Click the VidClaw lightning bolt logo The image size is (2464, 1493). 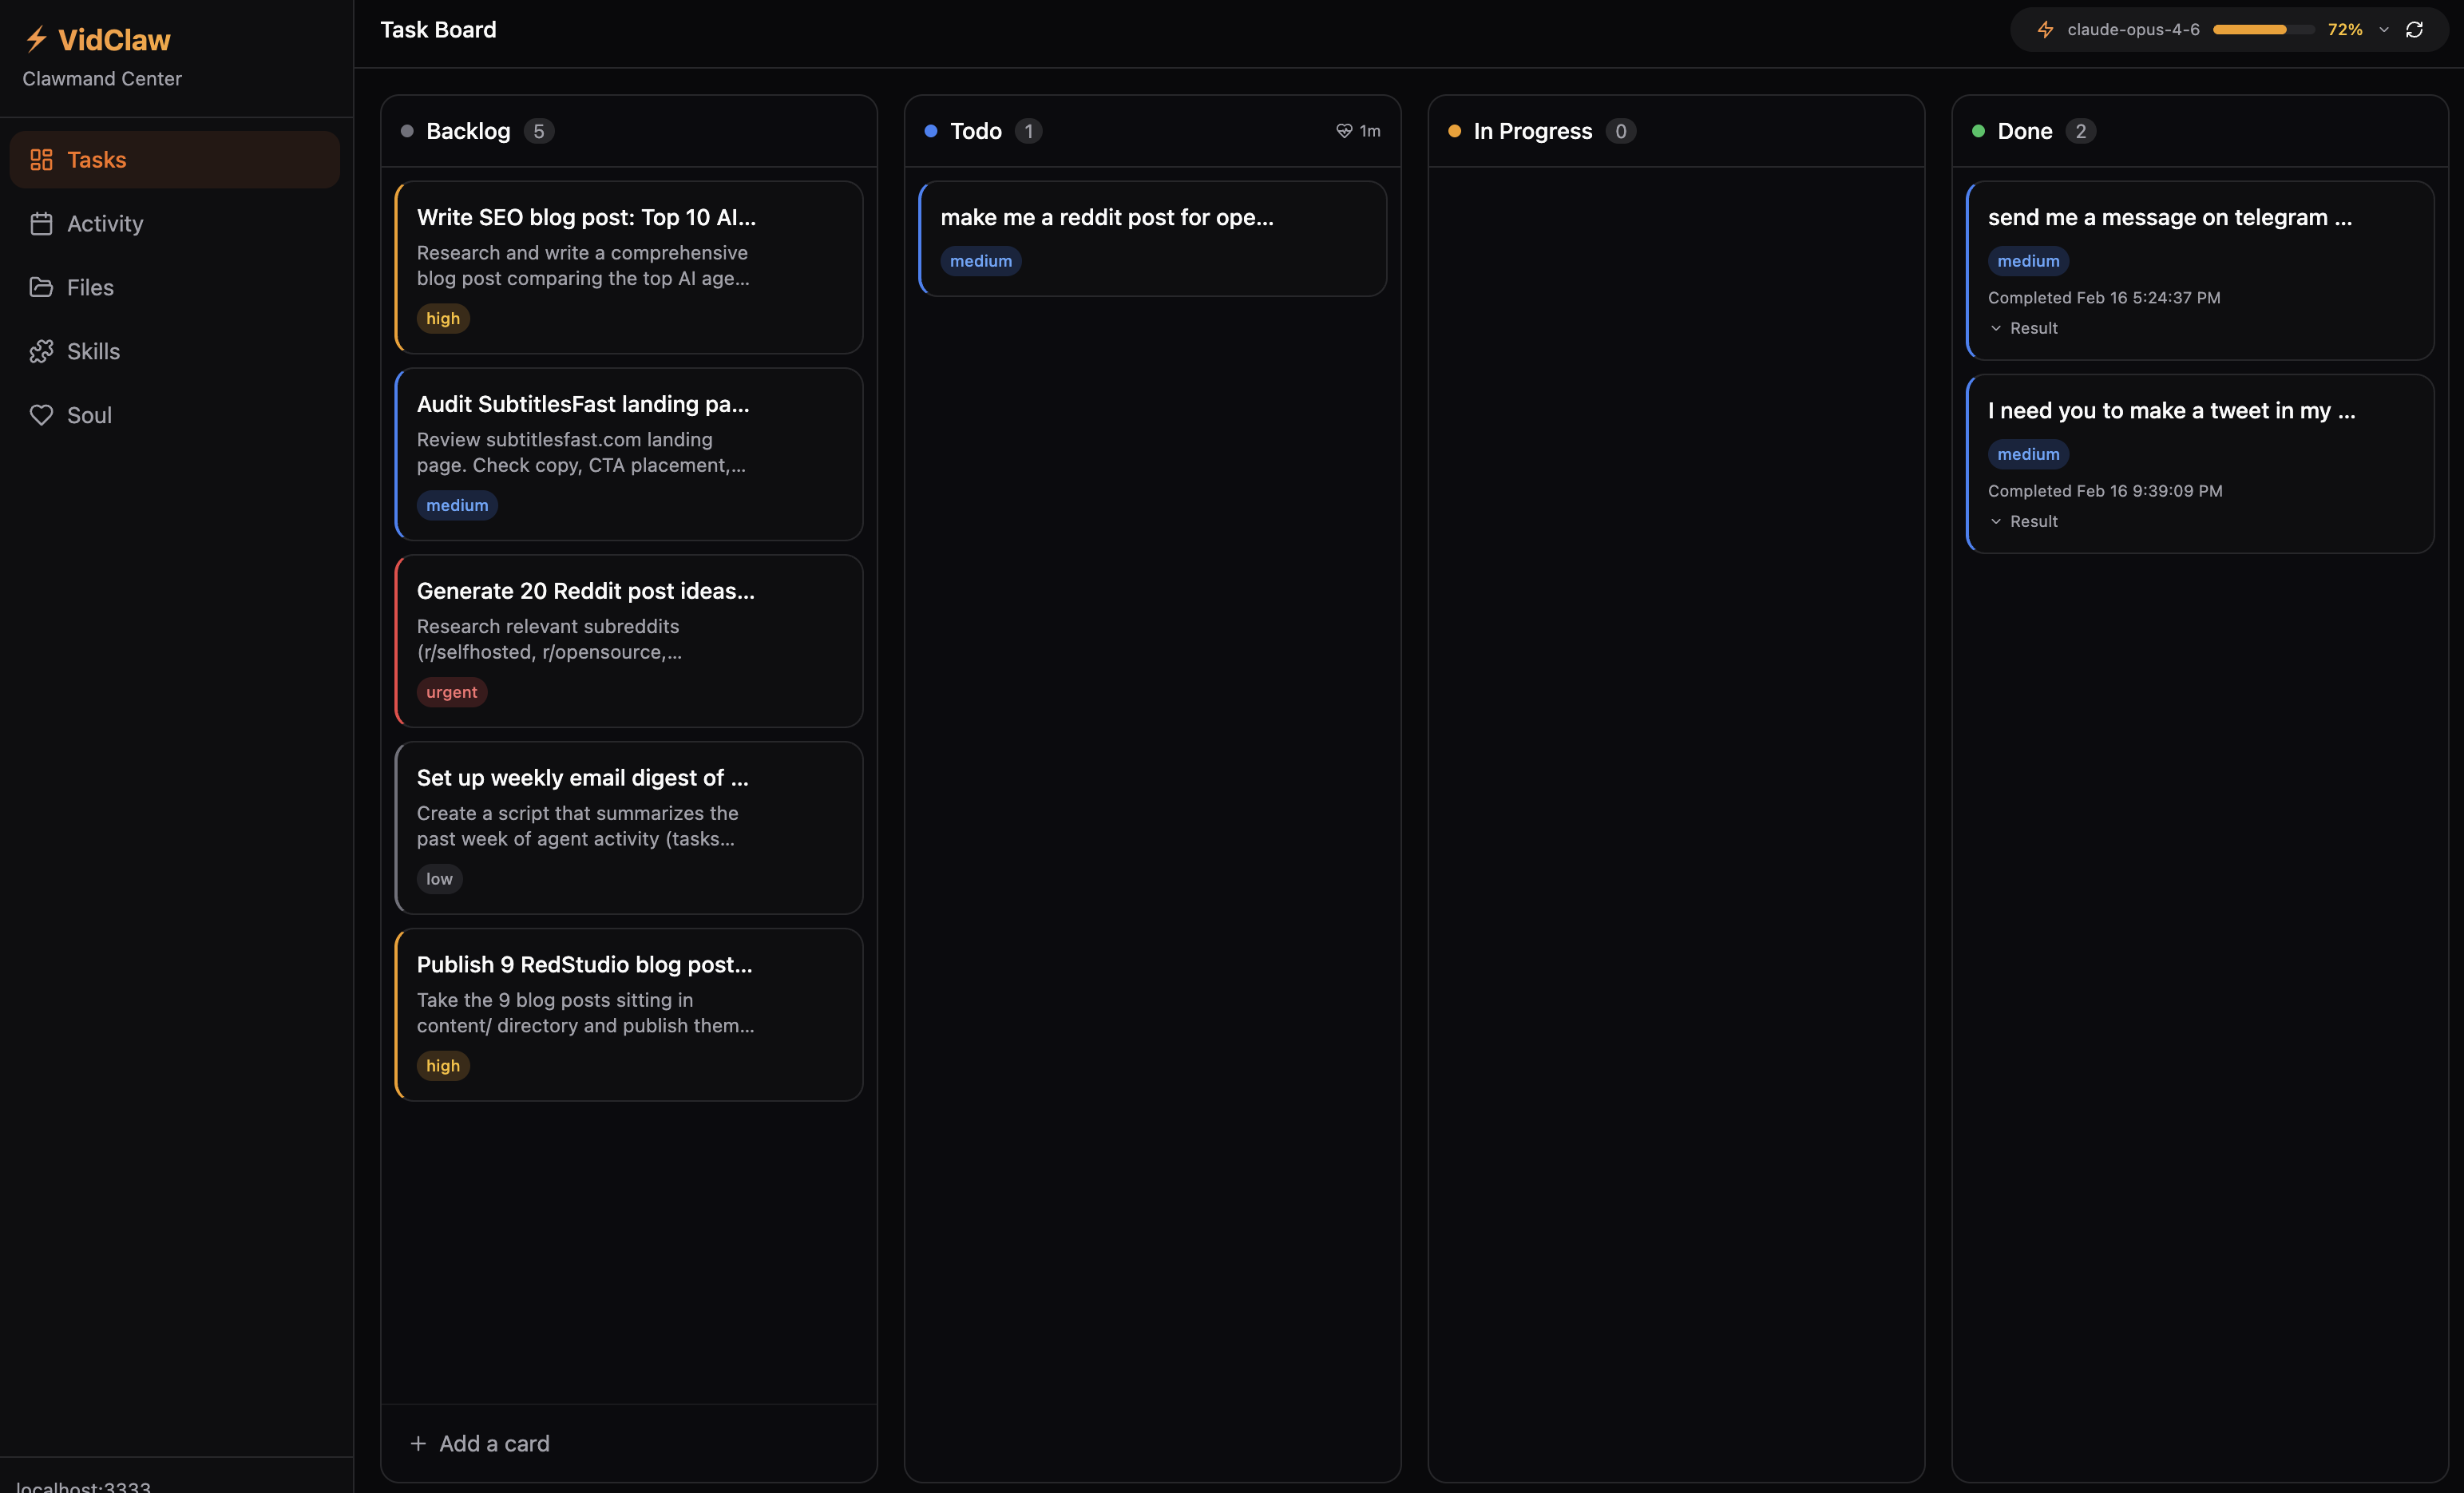point(37,39)
